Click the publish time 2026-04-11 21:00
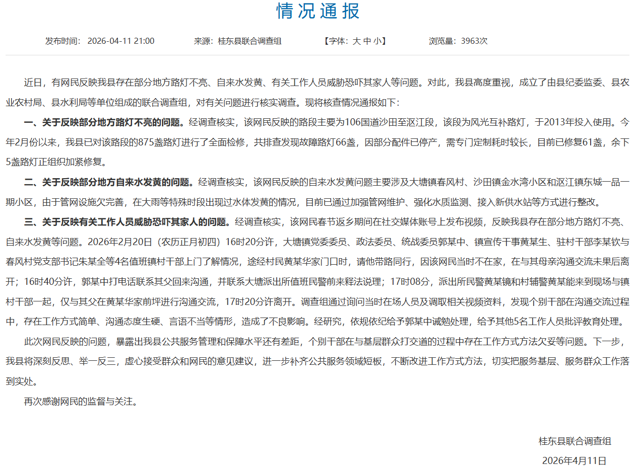The height and width of the screenshot is (468, 635). (x=120, y=41)
